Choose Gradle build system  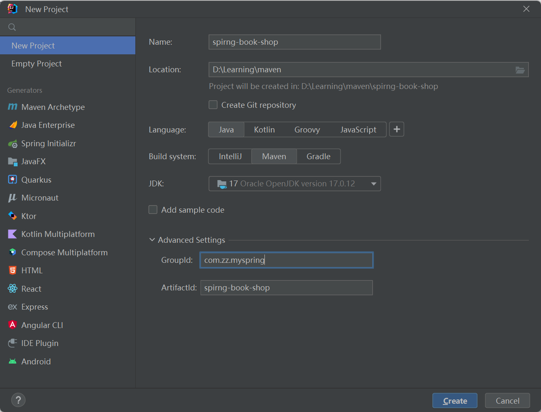[318, 156]
